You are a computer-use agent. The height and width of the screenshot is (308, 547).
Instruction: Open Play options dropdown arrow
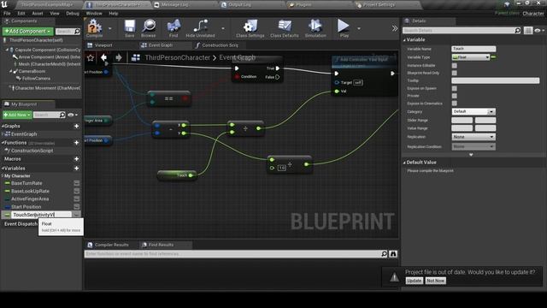click(359, 28)
